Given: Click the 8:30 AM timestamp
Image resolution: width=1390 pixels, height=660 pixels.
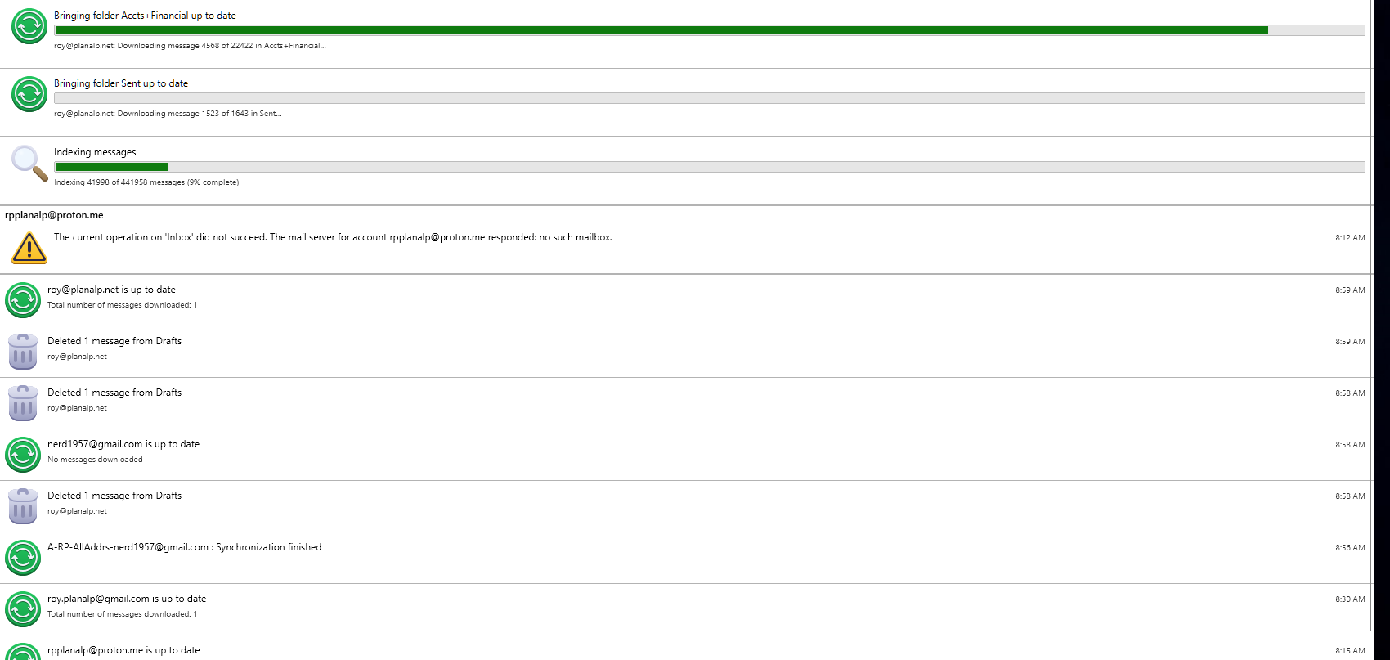Looking at the screenshot, I should click(1350, 599).
